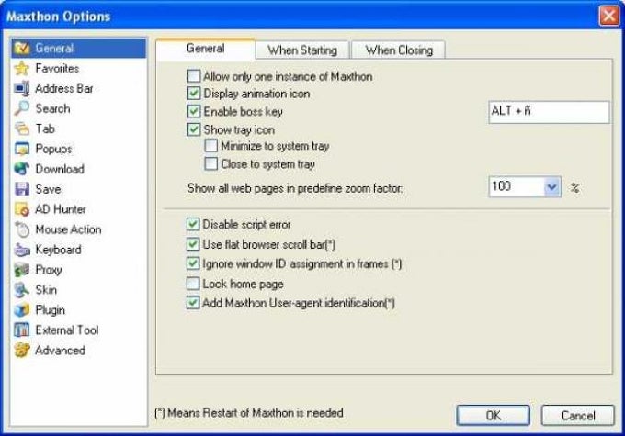Viewport: 625px width, 436px height.
Task: Click the AD Hunter icon
Action: click(22, 209)
